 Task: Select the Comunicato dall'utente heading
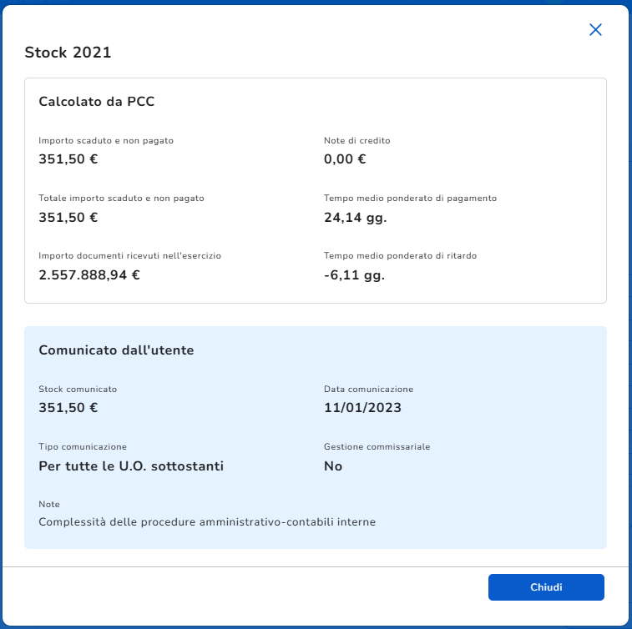pyautogui.click(x=116, y=350)
